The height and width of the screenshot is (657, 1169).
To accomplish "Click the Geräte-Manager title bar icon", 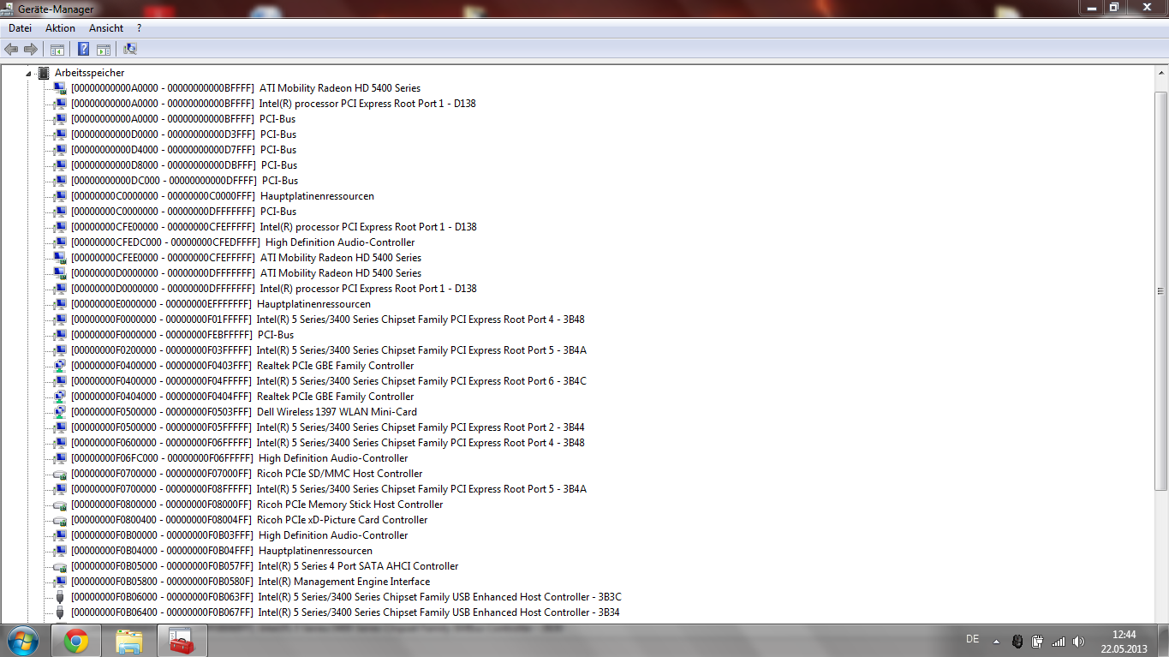I will tap(8, 8).
